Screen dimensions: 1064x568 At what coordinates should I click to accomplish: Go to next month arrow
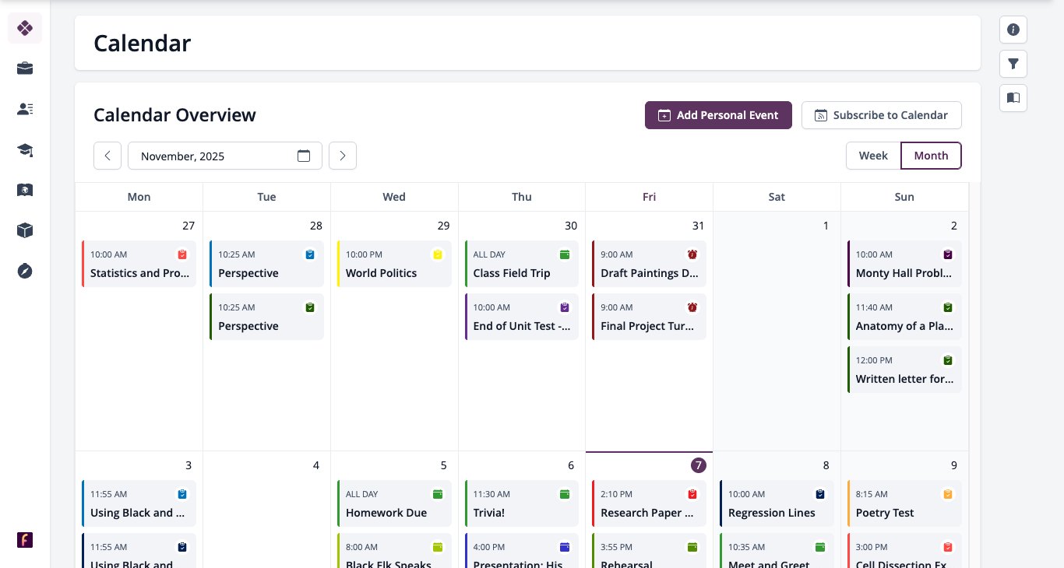(x=343, y=156)
